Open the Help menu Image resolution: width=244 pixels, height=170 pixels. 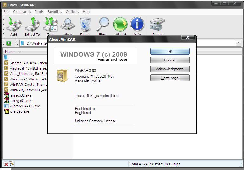click(87, 12)
